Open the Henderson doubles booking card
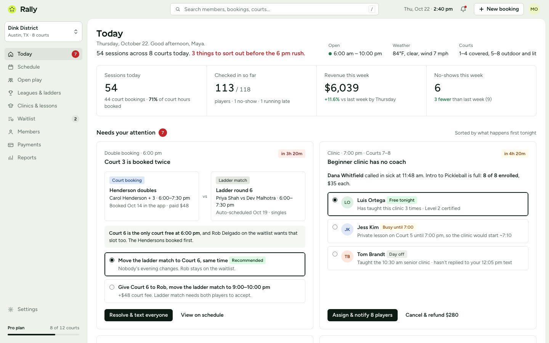The width and height of the screenshot is (549, 343). tap(152, 196)
